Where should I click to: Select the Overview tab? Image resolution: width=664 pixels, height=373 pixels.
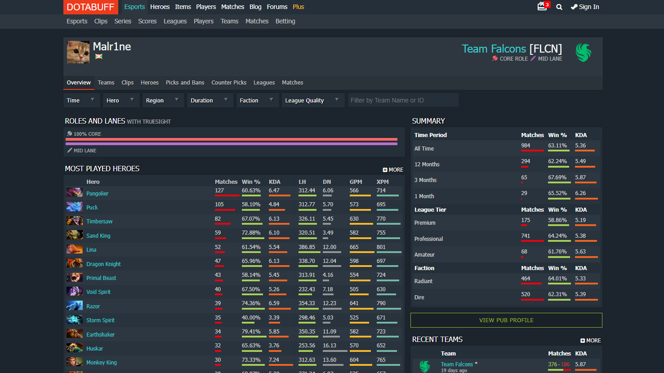click(79, 83)
